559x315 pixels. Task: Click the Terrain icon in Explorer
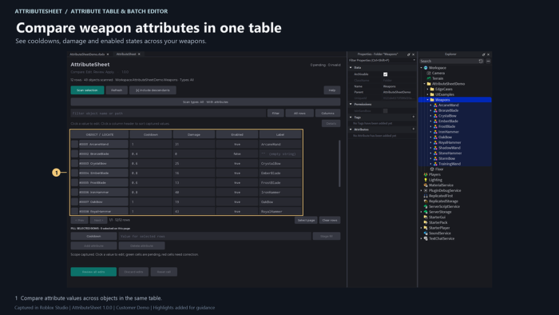click(429, 78)
